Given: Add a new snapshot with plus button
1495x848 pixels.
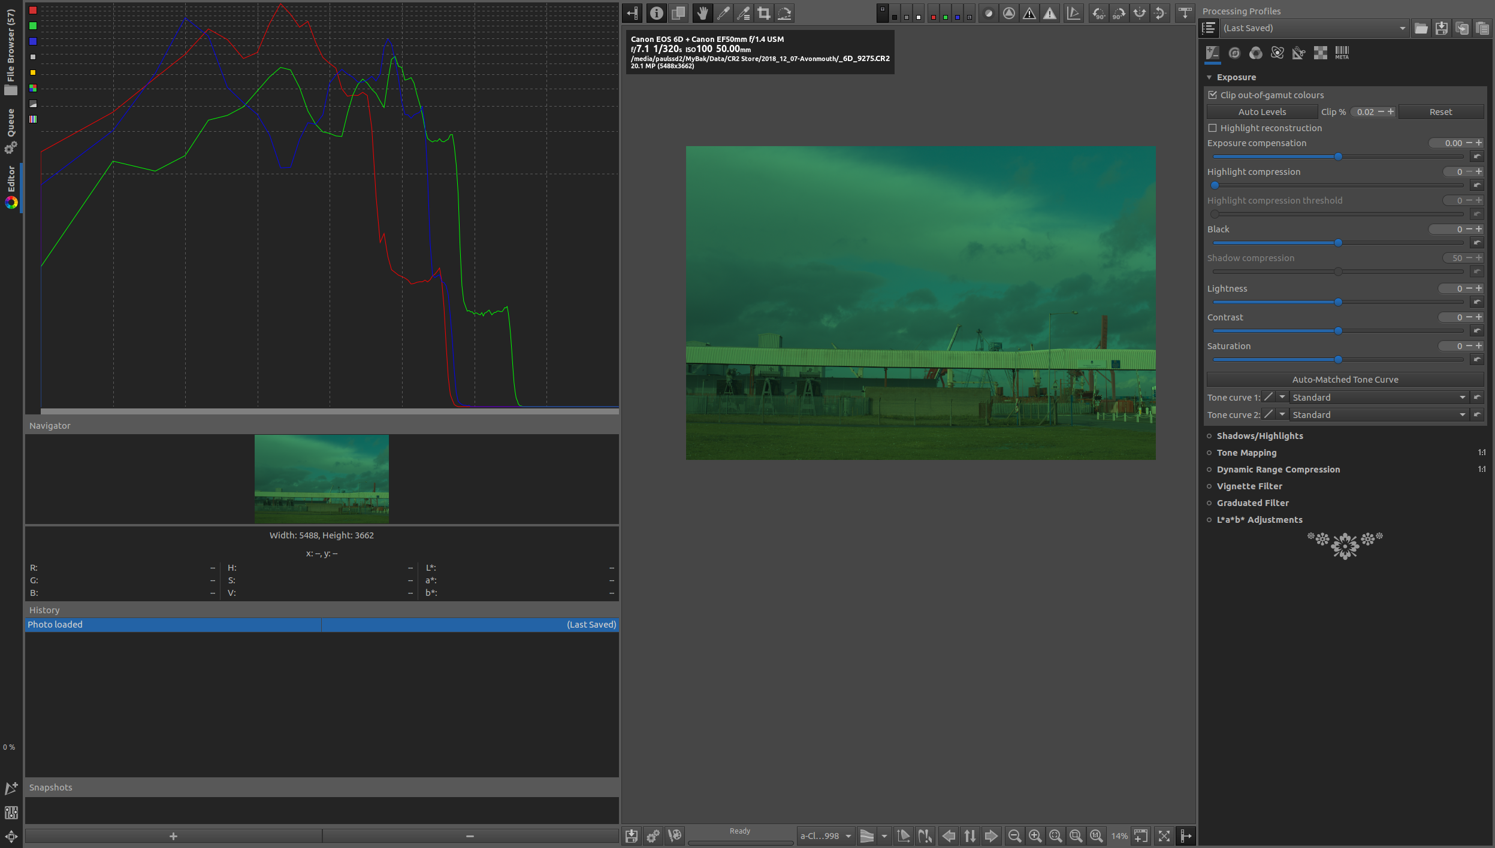Looking at the screenshot, I should point(173,836).
